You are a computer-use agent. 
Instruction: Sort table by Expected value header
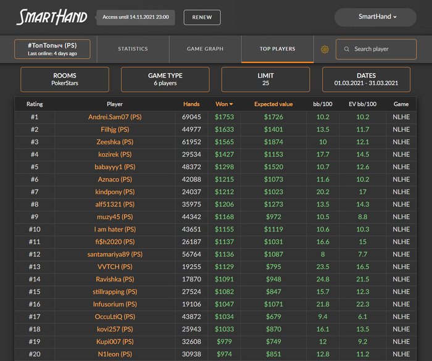click(273, 104)
